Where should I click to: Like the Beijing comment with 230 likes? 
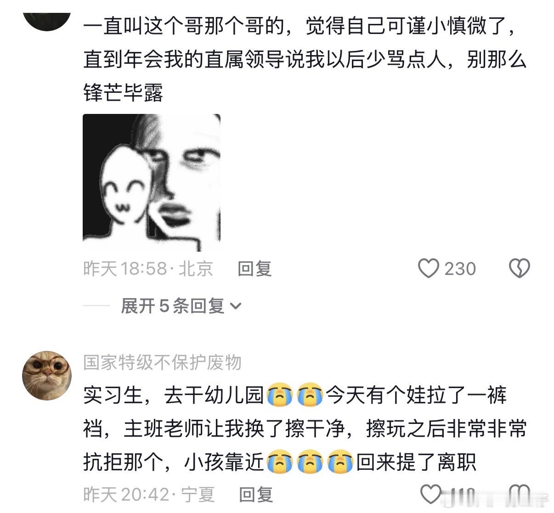(428, 268)
